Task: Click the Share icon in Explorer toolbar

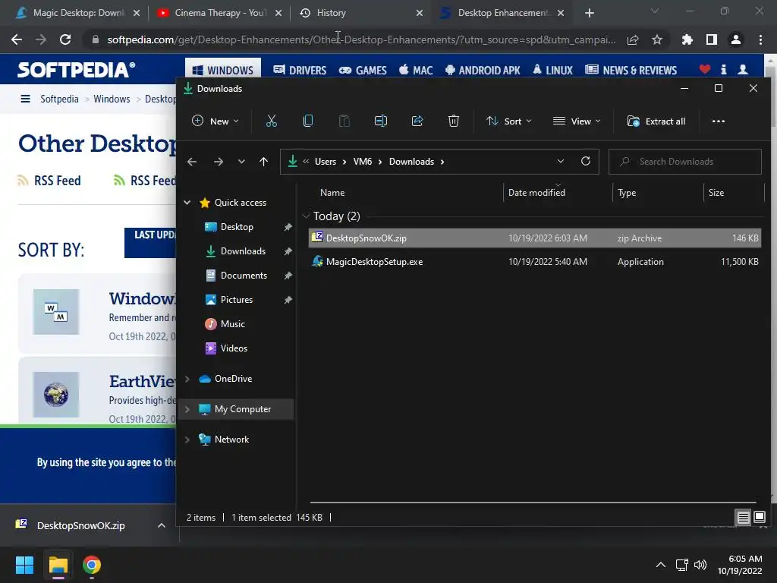Action: 417,121
